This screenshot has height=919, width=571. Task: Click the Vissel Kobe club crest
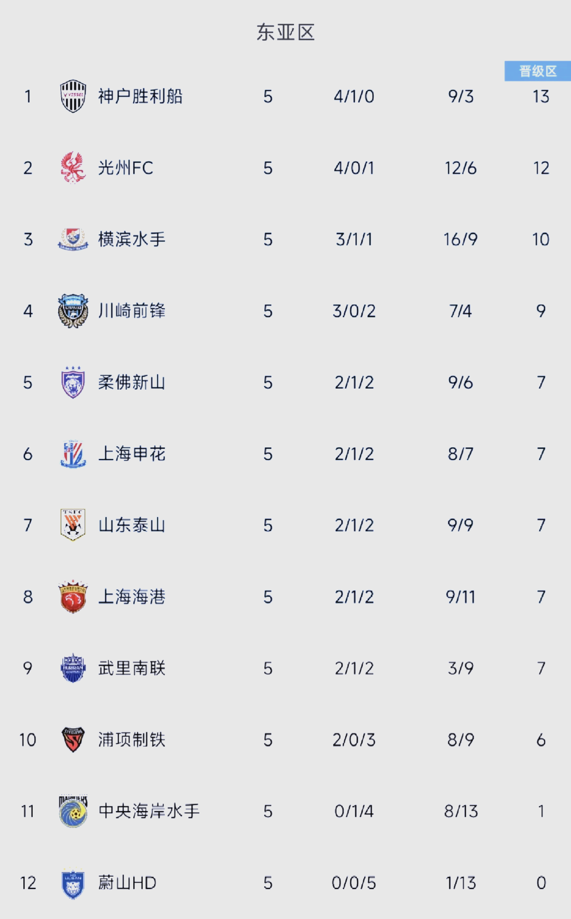[73, 96]
